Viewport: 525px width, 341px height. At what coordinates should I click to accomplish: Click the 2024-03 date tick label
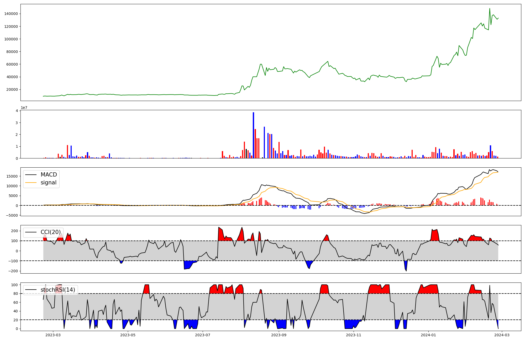[502, 335]
